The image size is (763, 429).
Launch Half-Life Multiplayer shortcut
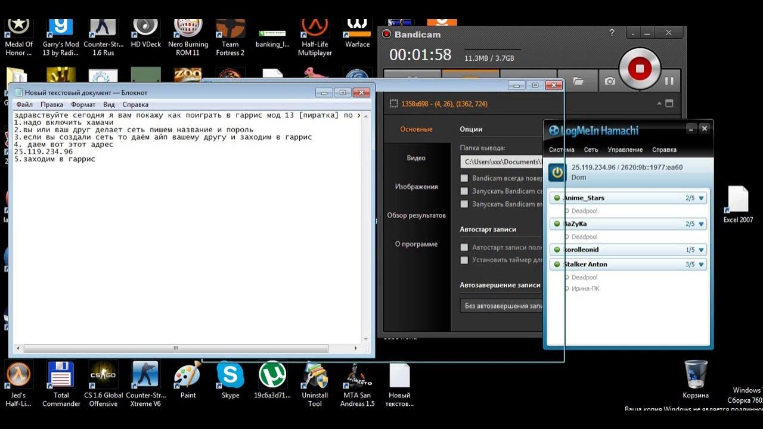click(315, 37)
